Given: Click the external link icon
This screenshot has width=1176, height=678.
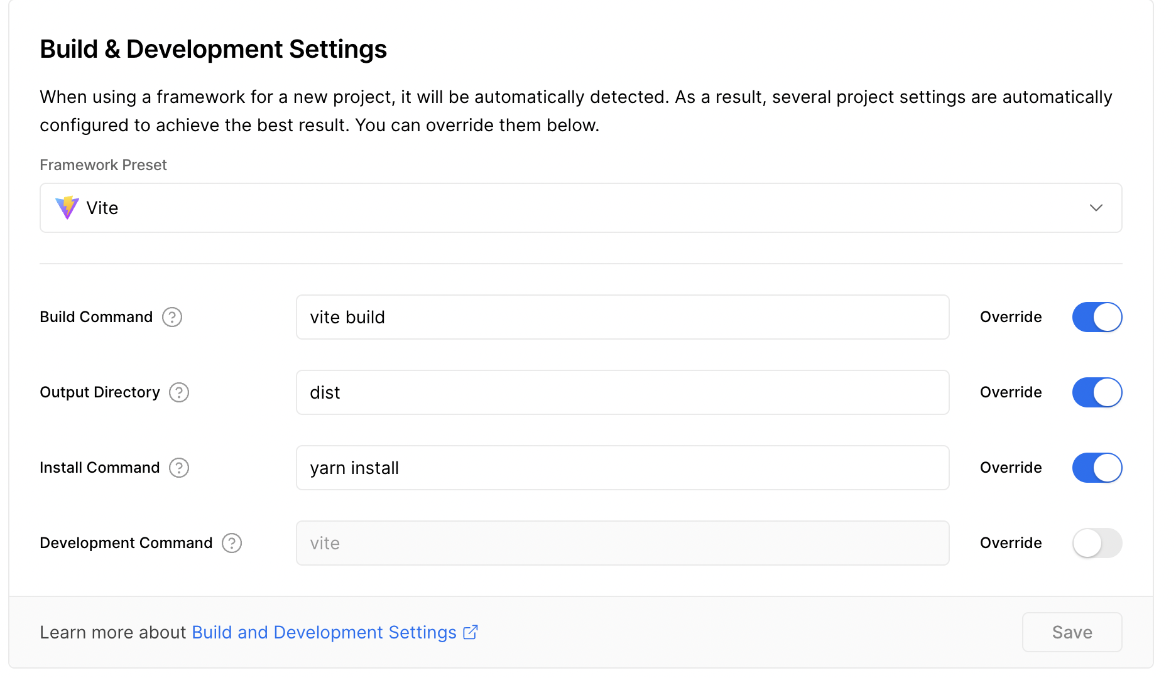Looking at the screenshot, I should (471, 632).
